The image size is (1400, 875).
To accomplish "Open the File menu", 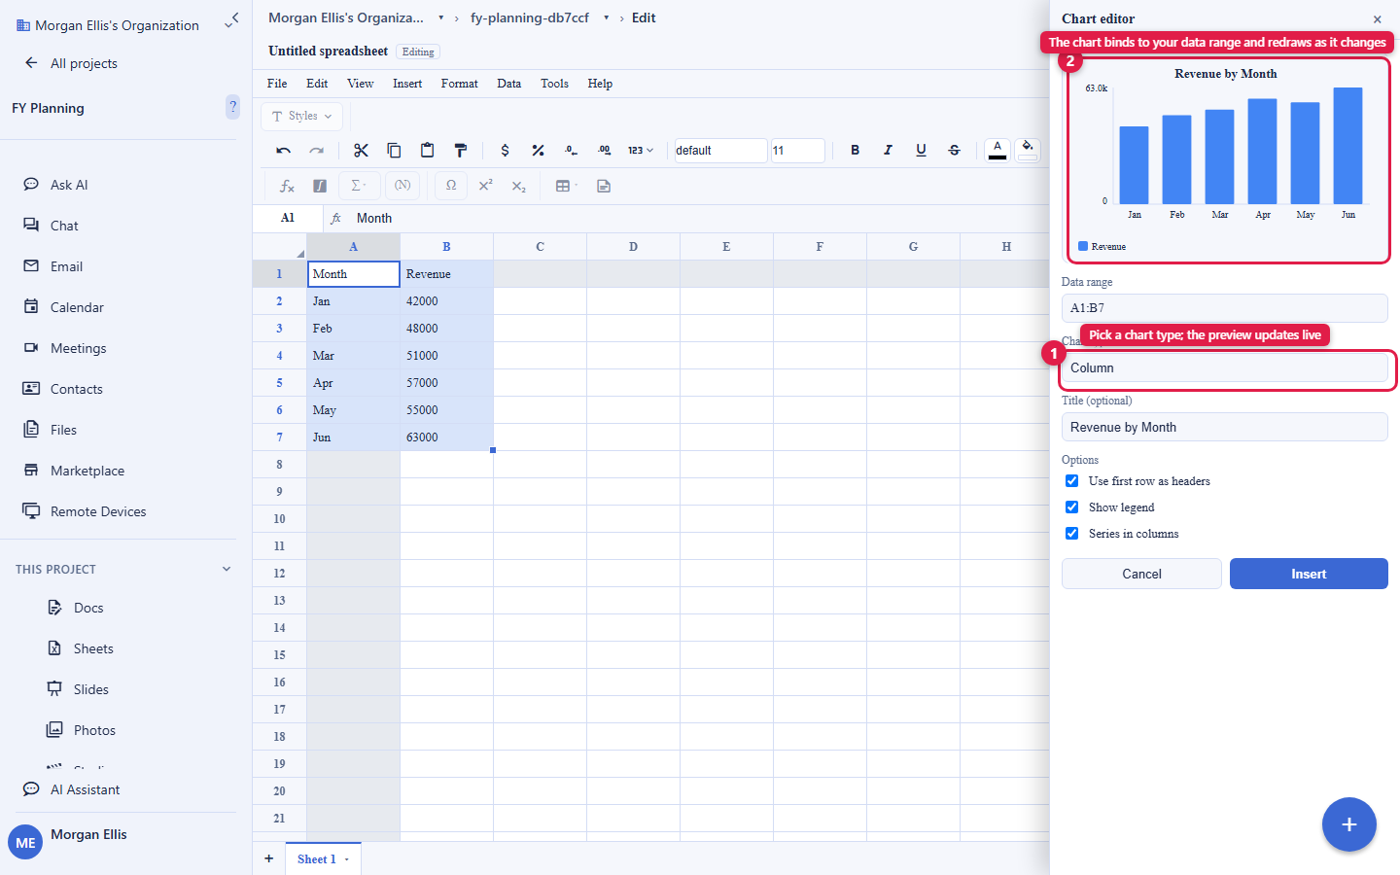I will tap(277, 84).
